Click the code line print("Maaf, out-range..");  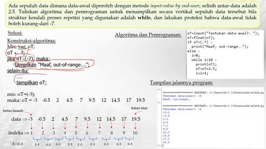(x=220, y=47)
